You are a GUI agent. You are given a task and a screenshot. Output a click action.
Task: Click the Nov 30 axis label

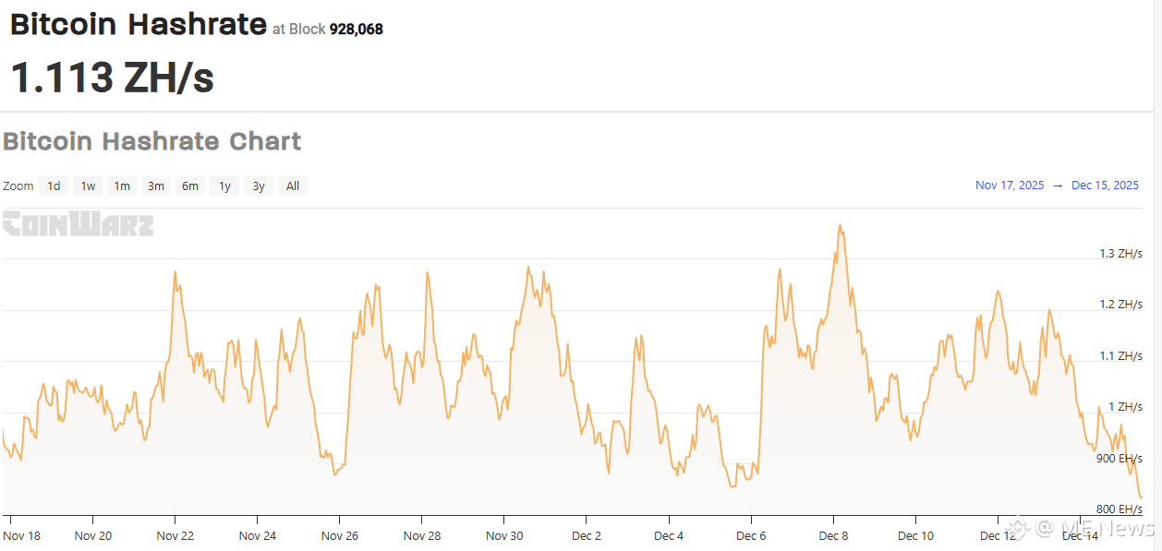(x=504, y=535)
